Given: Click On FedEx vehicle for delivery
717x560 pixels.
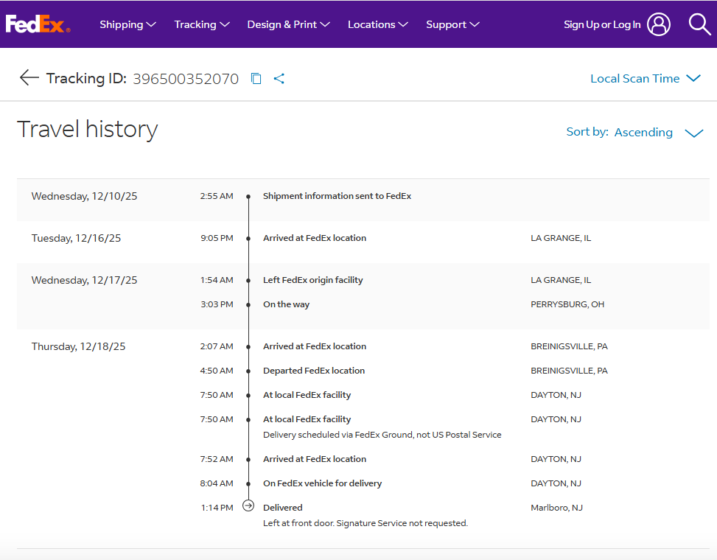Looking at the screenshot, I should 322,483.
